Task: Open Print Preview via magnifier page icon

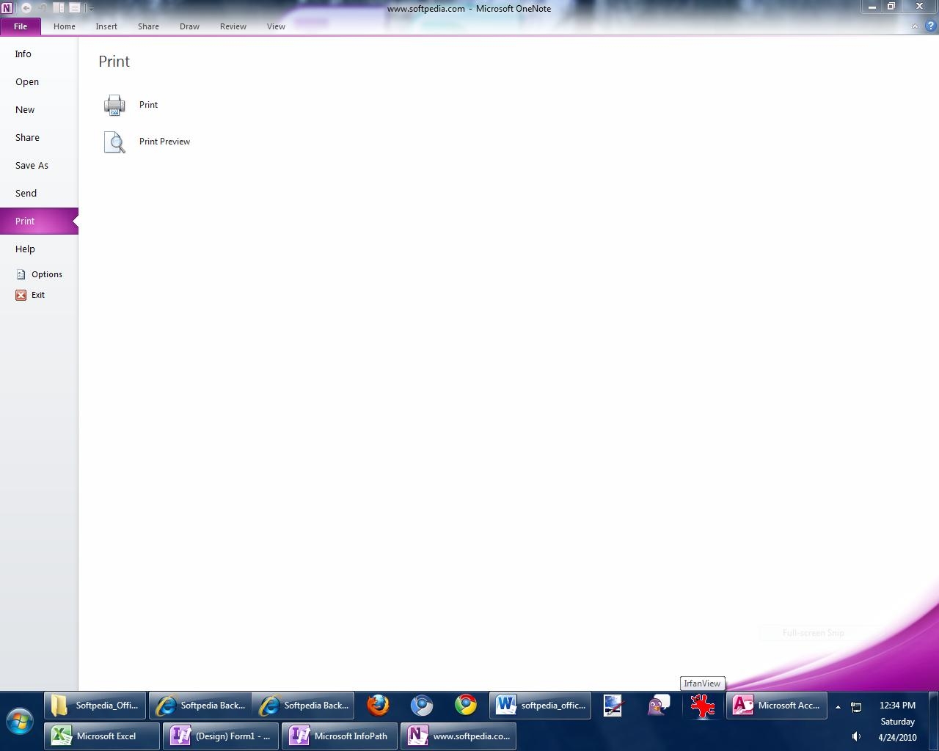Action: click(114, 142)
